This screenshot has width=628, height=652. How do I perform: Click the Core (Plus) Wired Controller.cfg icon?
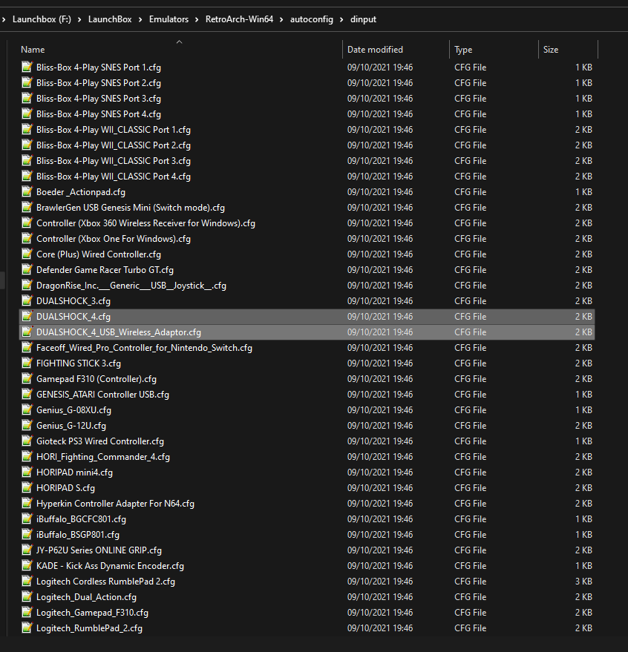point(27,254)
